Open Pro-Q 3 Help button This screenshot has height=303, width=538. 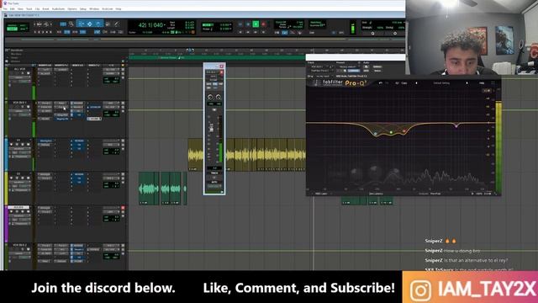click(x=482, y=82)
